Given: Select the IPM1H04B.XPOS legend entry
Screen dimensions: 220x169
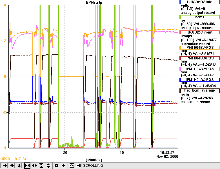Looking at the screenshot, I should point(199,58).
